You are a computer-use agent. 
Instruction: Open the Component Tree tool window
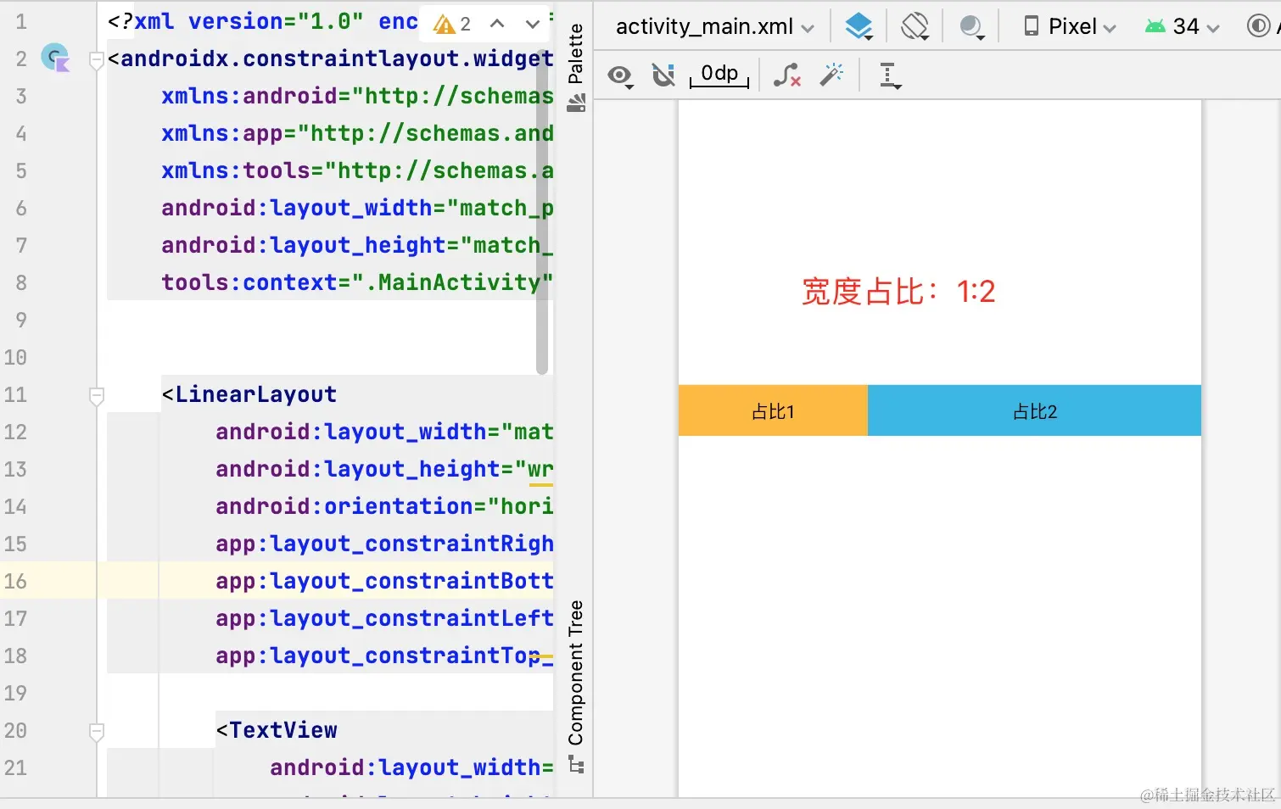pyautogui.click(x=576, y=686)
